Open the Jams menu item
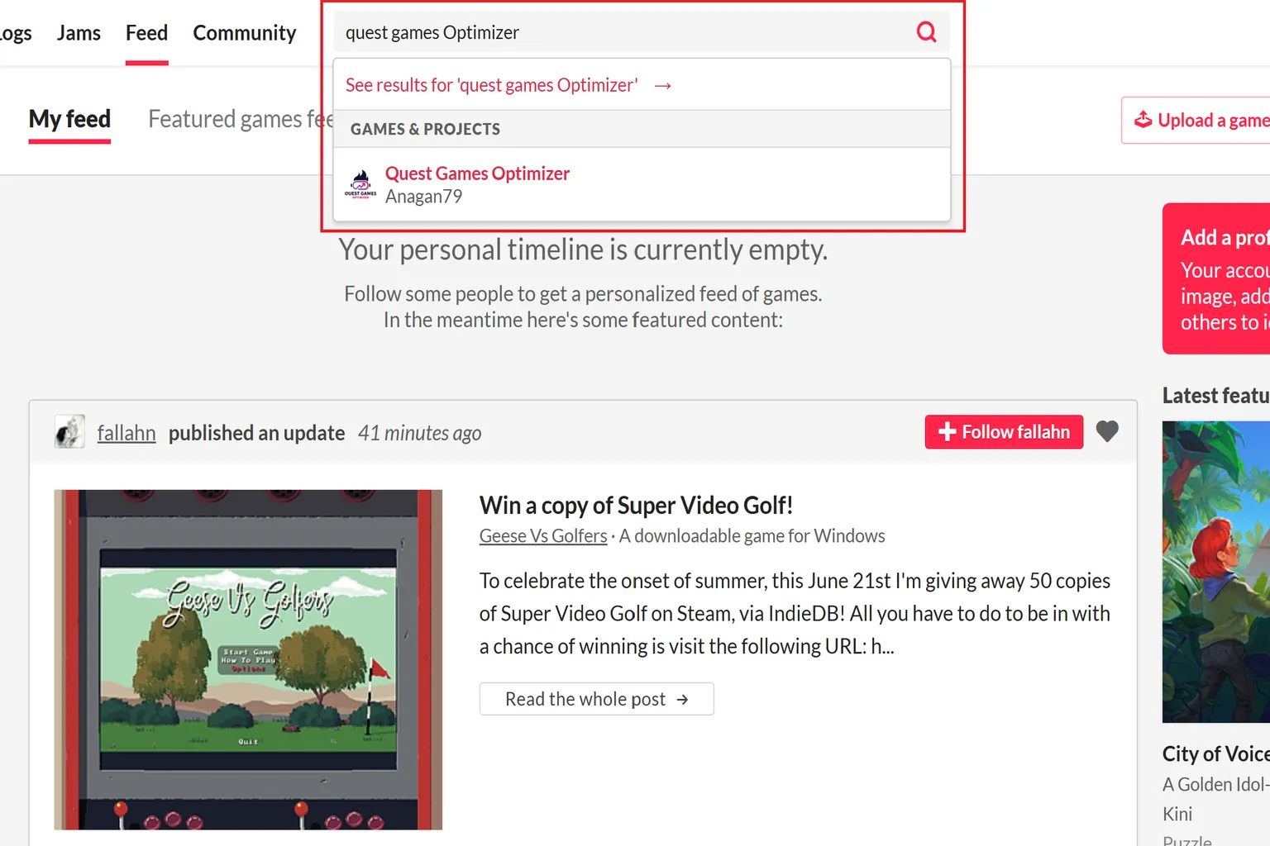Screen dimensions: 1270x846 pyautogui.click(x=79, y=33)
